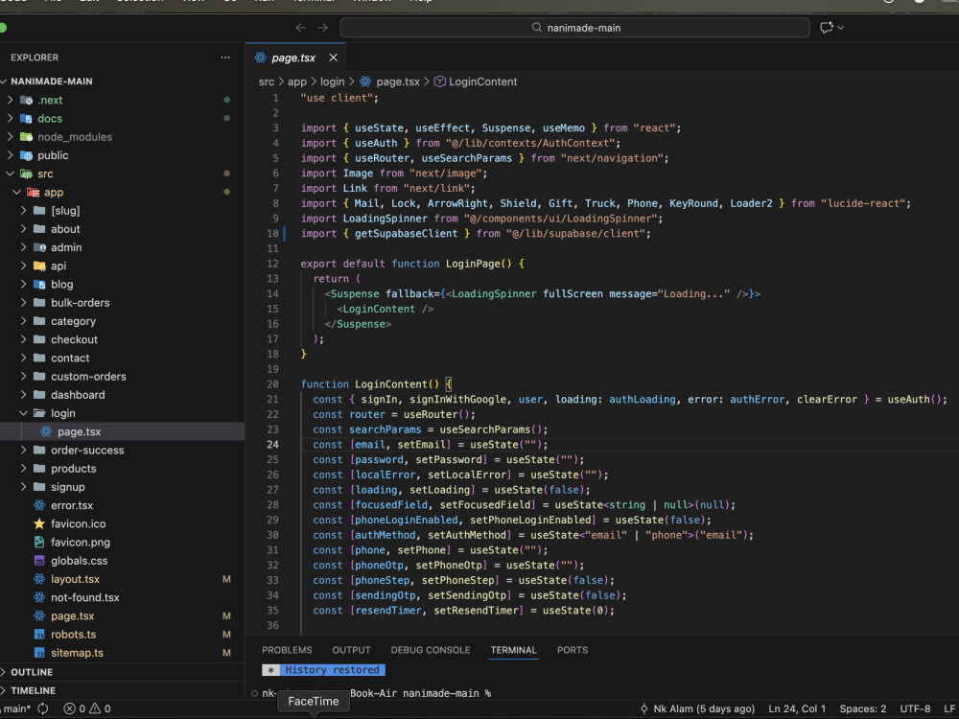This screenshot has width=959, height=719.
Task: Open sitemap.ts file
Action: (77, 653)
